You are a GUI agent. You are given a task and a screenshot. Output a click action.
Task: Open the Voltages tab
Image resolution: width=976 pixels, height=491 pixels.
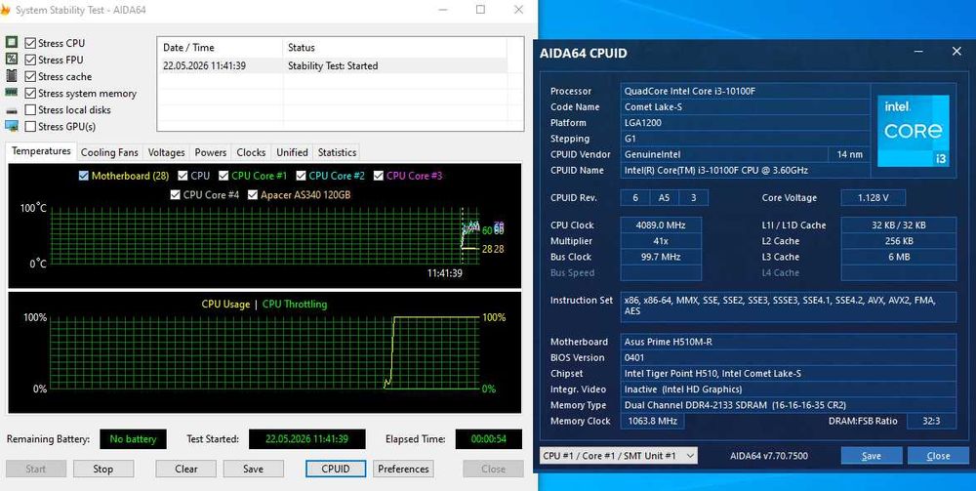tap(166, 152)
